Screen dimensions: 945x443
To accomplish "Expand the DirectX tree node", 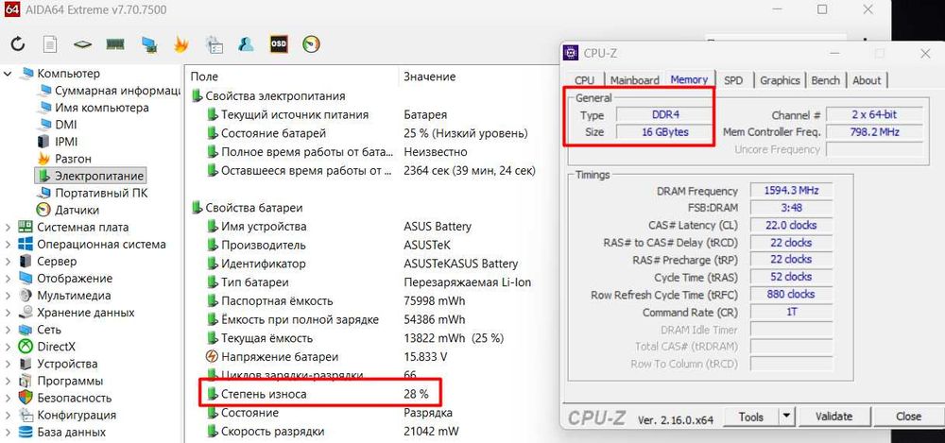I will click(8, 347).
